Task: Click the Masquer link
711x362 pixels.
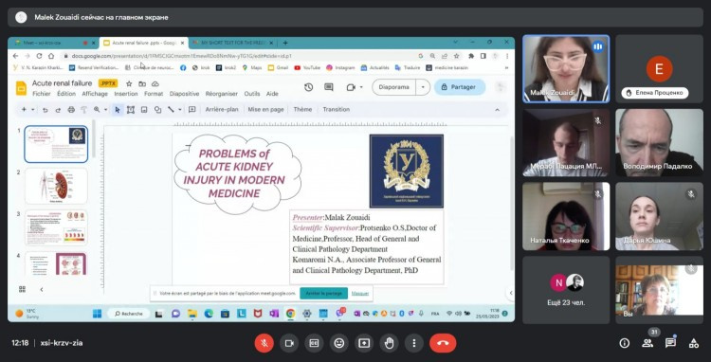Action: [360, 293]
